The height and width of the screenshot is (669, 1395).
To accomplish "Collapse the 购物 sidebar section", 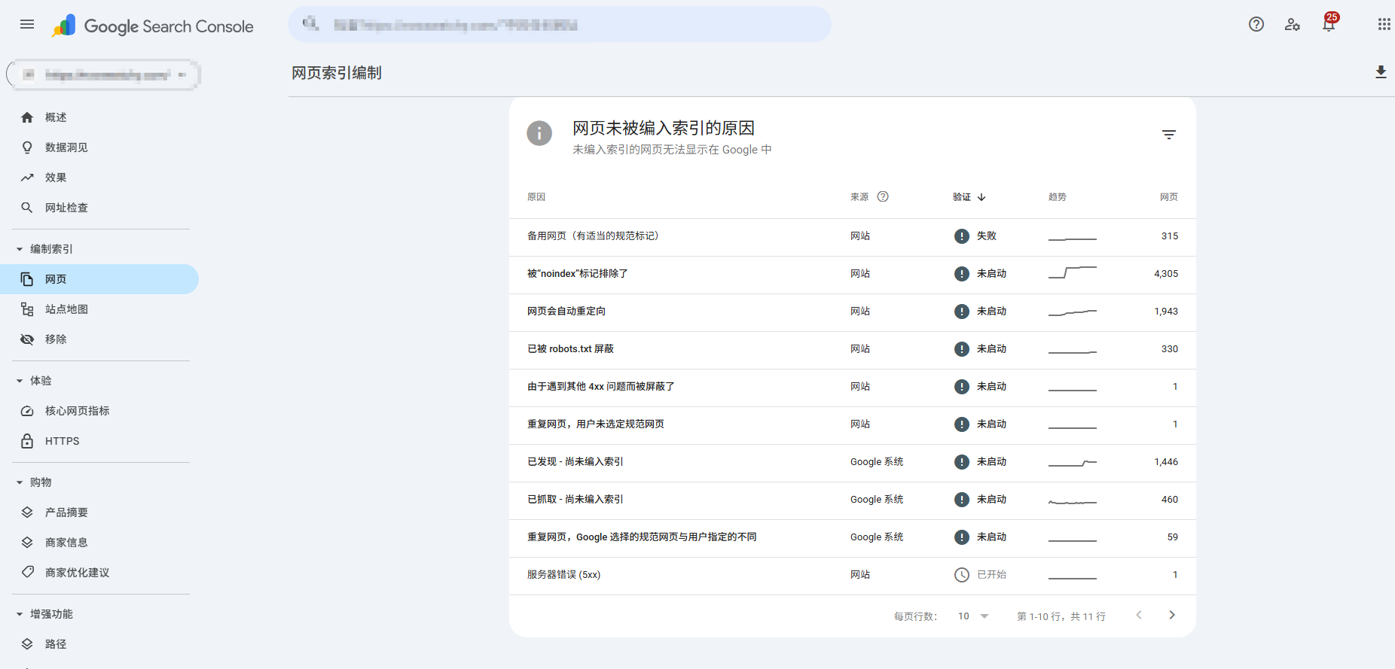I will (x=20, y=482).
